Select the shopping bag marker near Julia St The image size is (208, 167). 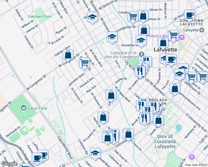tap(111, 95)
